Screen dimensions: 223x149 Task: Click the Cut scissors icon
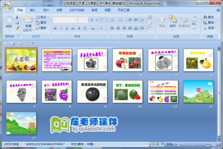point(17,17)
